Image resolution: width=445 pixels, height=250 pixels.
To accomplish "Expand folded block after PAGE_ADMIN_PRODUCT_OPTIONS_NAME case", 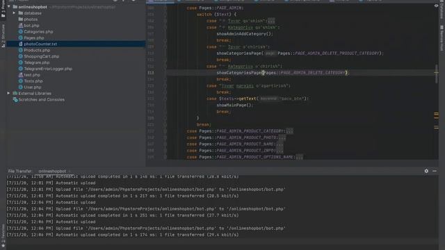I will 299,157.
